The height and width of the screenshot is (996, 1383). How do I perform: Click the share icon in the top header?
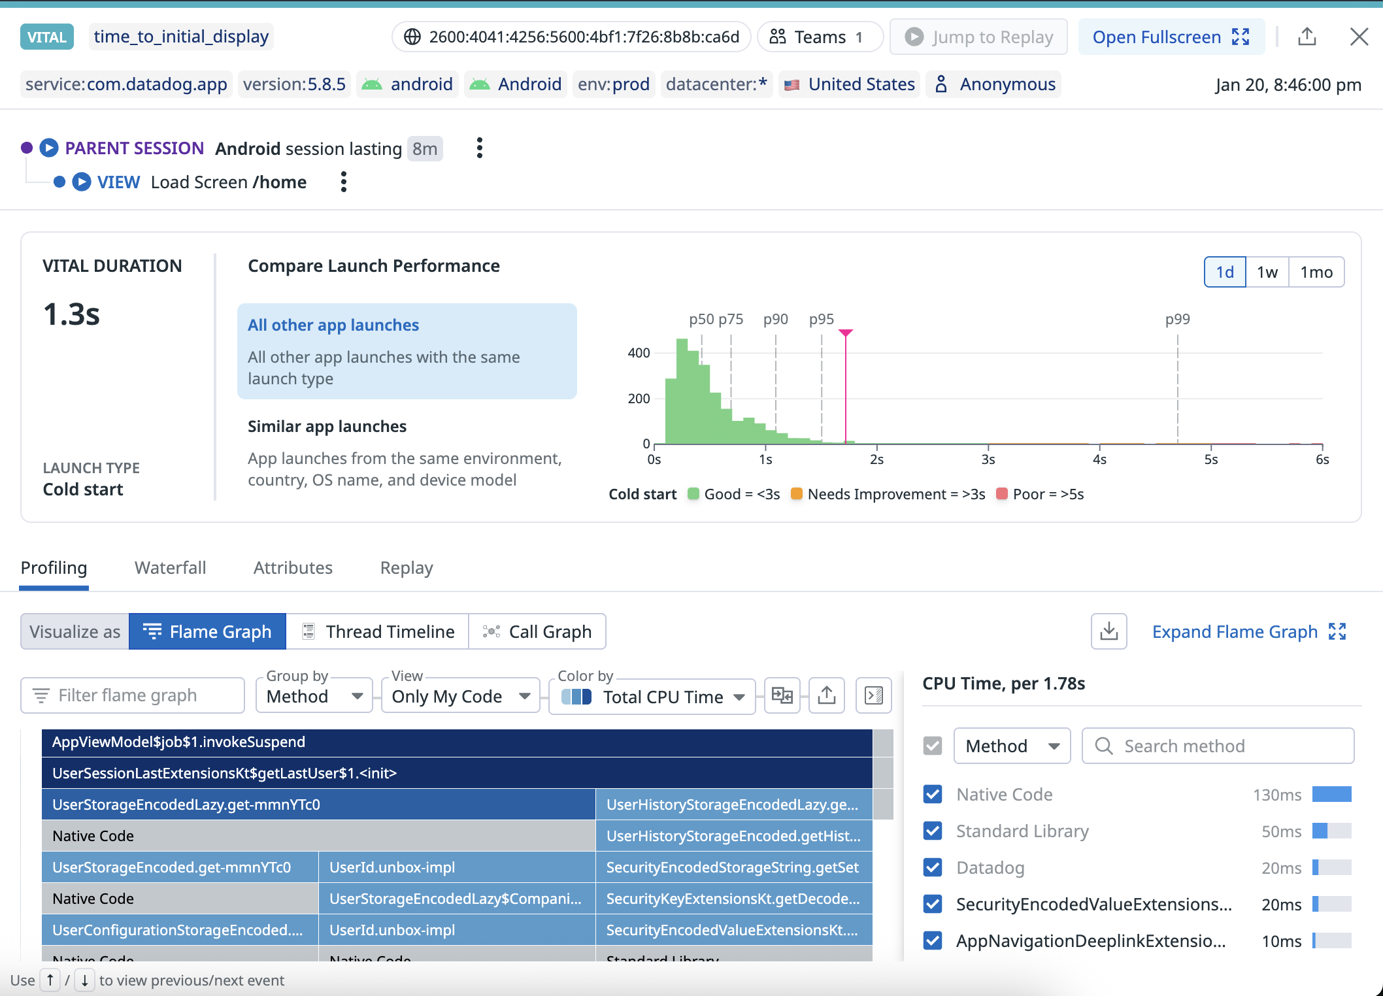(x=1307, y=37)
